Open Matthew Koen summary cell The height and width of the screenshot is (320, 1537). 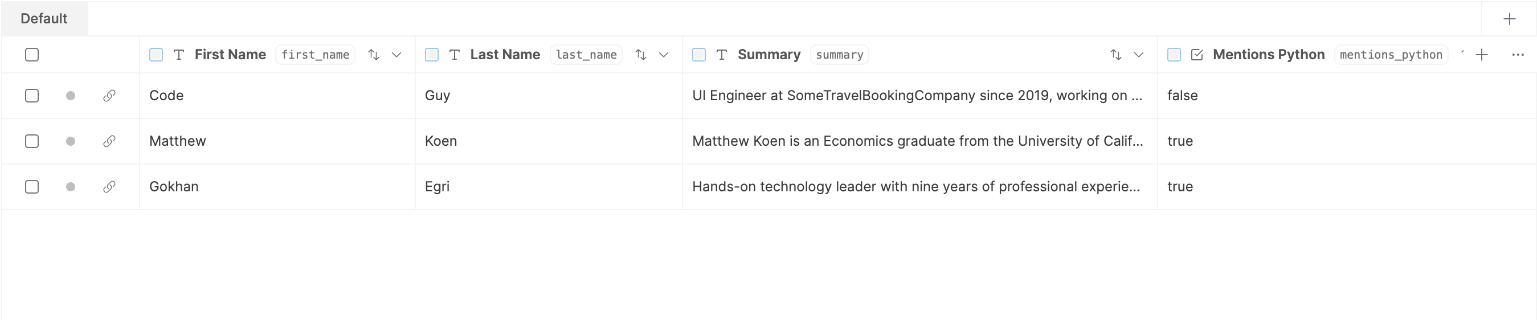tap(917, 141)
